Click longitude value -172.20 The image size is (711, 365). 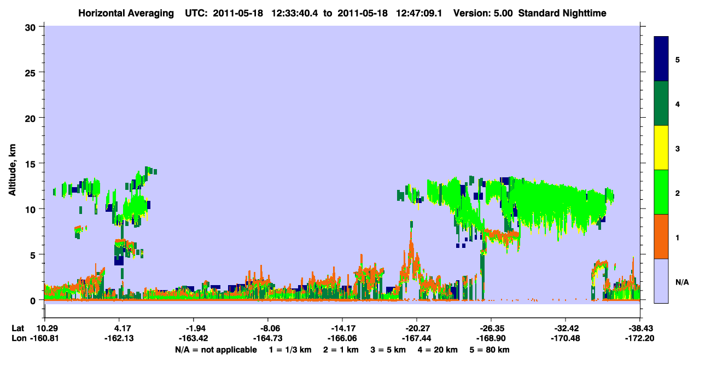pyautogui.click(x=640, y=338)
